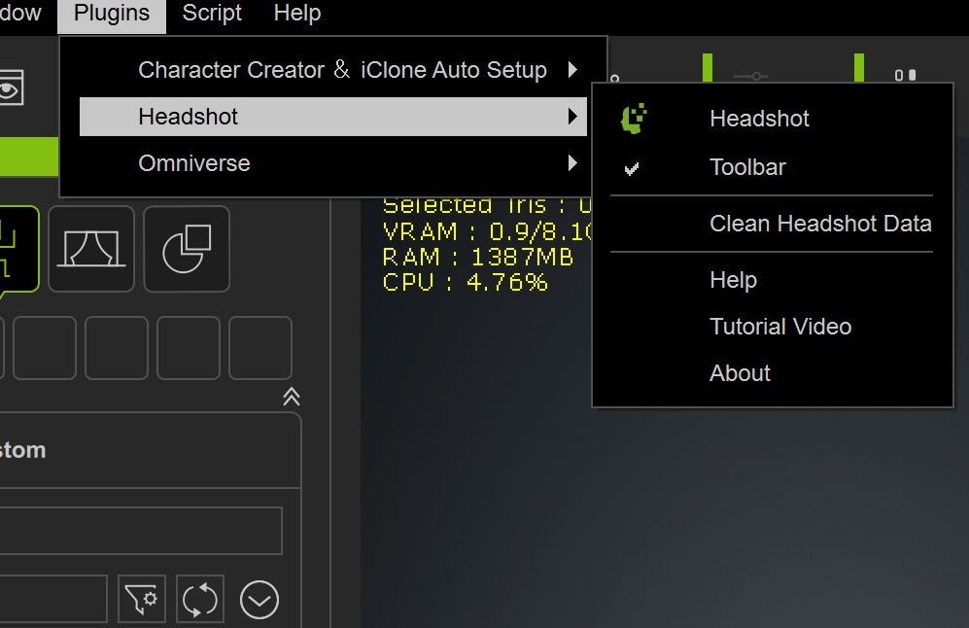Click the arrow beside Omniverse
This screenshot has height=628, width=969.
pyautogui.click(x=572, y=163)
